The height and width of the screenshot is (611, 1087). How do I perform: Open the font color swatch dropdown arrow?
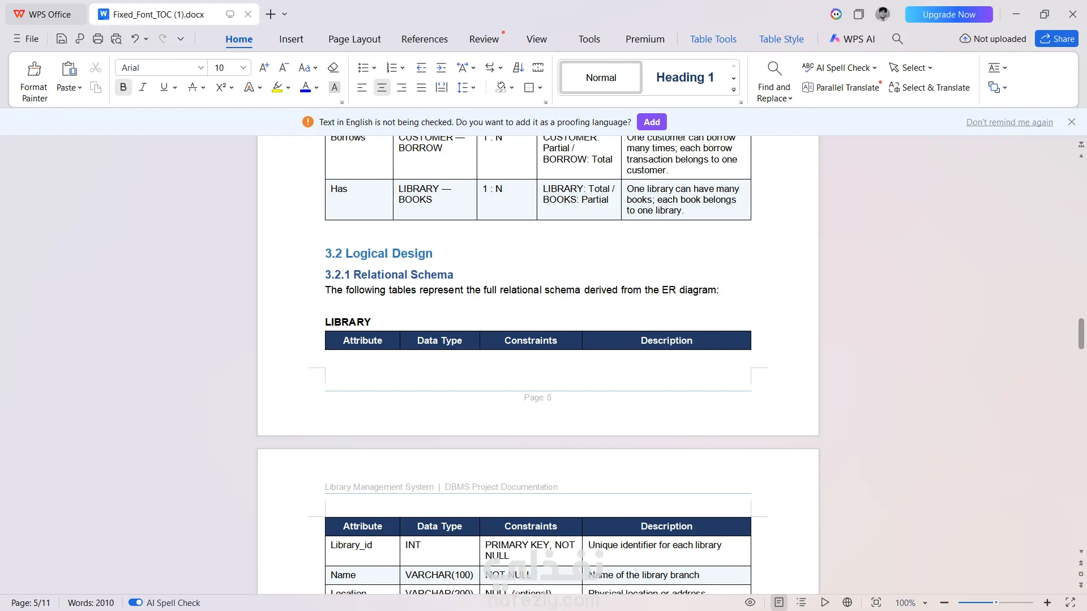click(316, 88)
